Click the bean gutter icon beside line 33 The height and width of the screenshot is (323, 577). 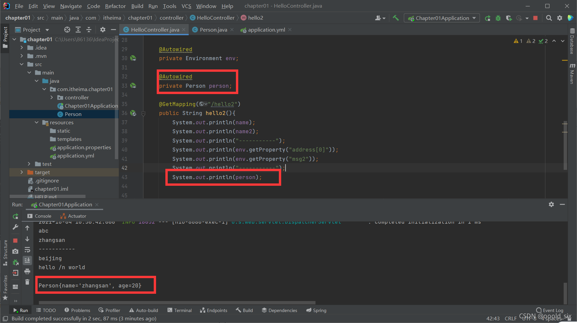click(133, 86)
